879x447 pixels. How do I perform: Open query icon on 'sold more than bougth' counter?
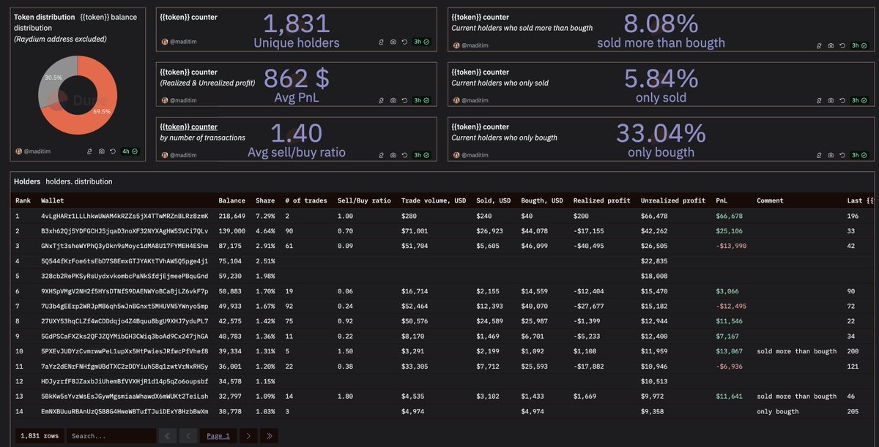pyautogui.click(x=820, y=45)
